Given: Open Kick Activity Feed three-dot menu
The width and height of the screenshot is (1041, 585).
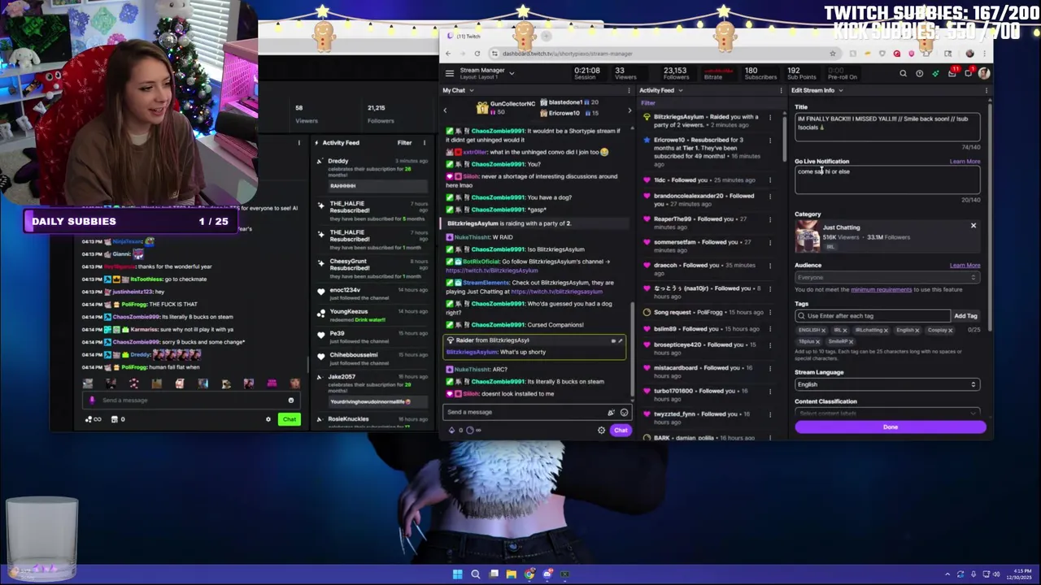Looking at the screenshot, I should click(424, 143).
